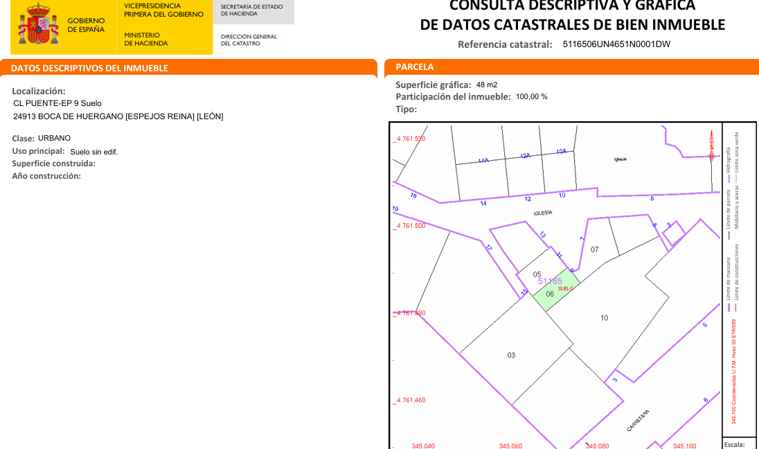The height and width of the screenshot is (449, 759).
Task: Select the green highlighted parcel 06
Action: click(556, 290)
